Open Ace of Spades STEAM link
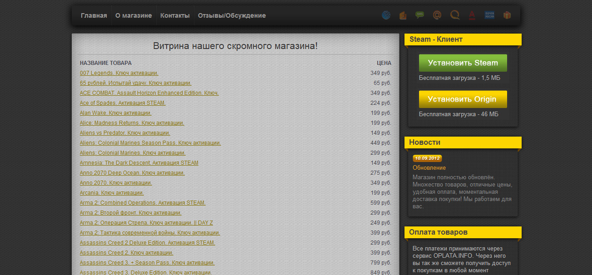592x275 pixels. point(123,103)
